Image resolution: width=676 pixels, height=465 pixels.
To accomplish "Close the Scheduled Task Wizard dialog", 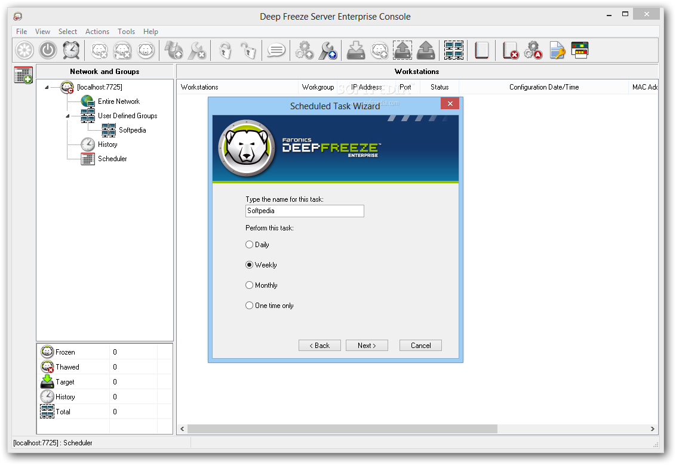I will point(450,103).
